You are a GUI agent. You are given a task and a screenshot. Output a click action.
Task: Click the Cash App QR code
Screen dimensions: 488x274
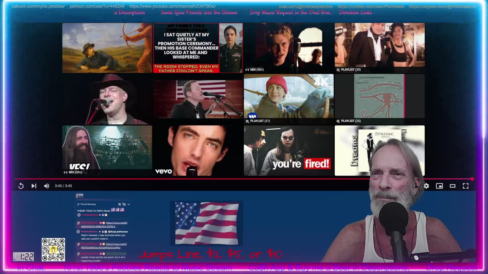pos(53,250)
